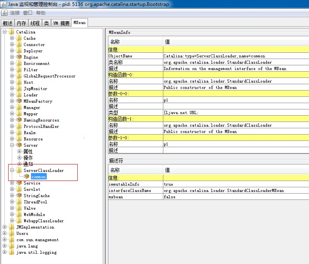The width and height of the screenshot is (309, 264).
Task: Collapse the Catalina root node
Action: click(x=5, y=31)
